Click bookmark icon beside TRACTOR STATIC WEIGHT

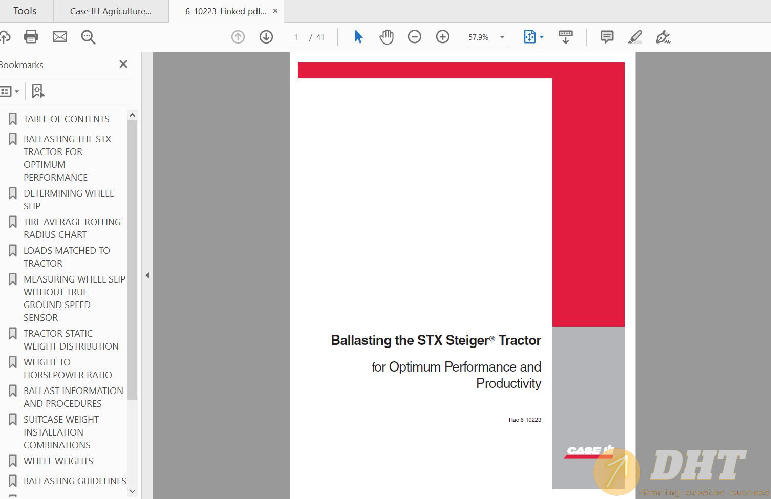(13, 334)
